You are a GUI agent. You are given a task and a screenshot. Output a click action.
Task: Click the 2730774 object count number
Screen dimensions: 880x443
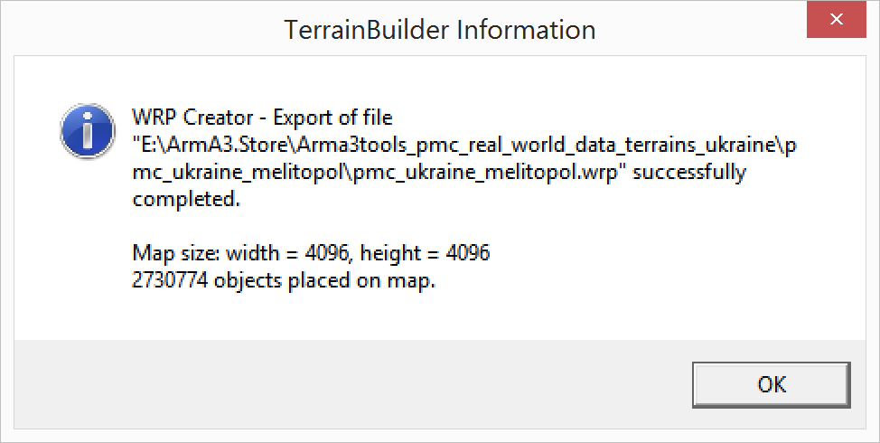click(x=170, y=279)
